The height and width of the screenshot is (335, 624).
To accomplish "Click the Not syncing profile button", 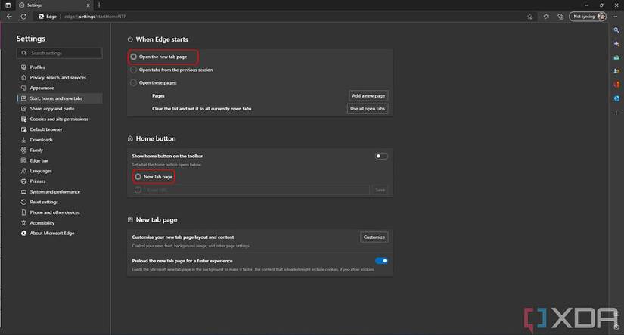I will pos(588,17).
